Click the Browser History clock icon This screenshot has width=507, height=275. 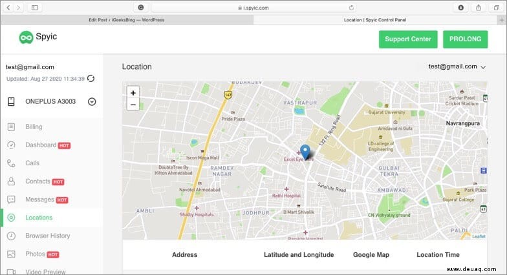(11, 236)
